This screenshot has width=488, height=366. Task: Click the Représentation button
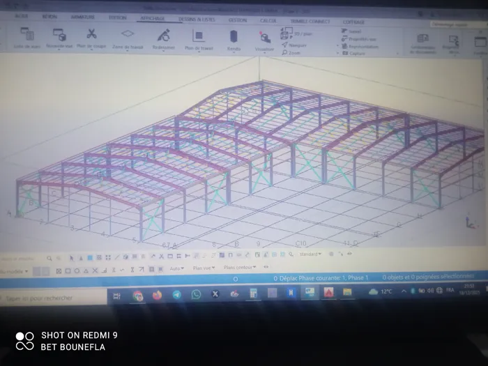(x=363, y=47)
